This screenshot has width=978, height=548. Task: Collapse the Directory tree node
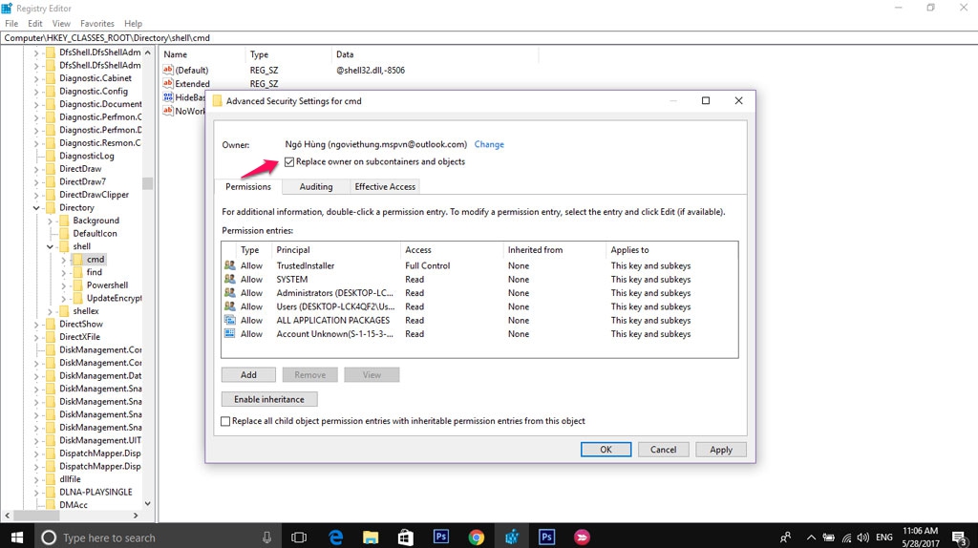pos(37,207)
